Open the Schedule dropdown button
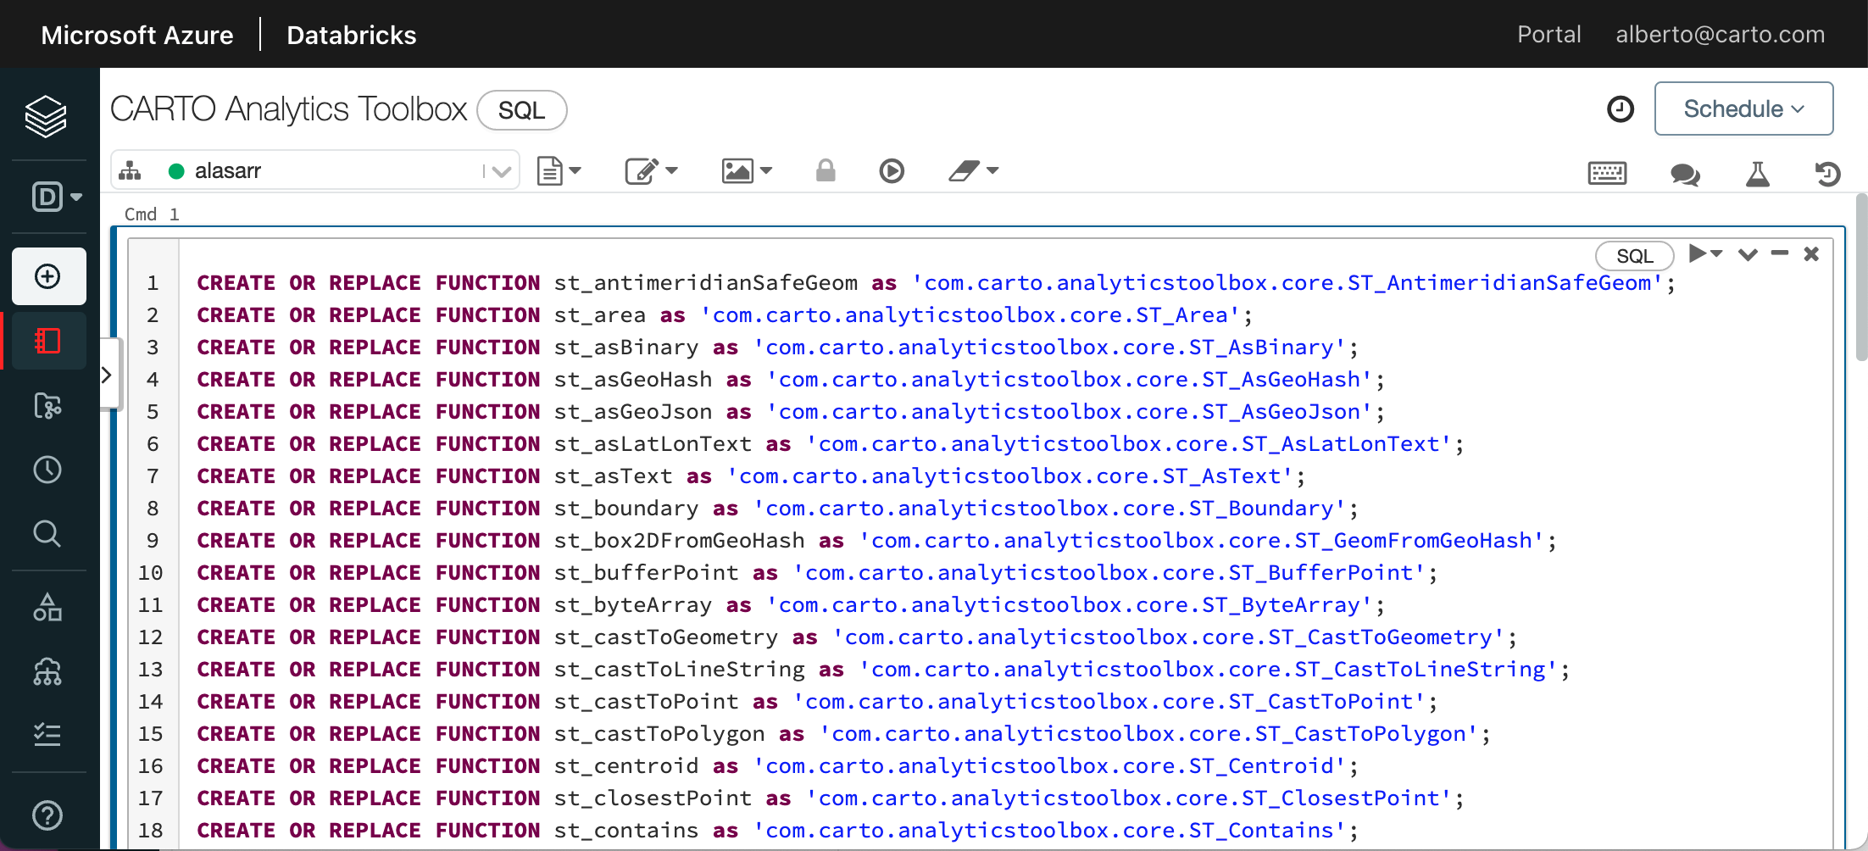Viewport: 1868px width, 851px height. [1743, 108]
